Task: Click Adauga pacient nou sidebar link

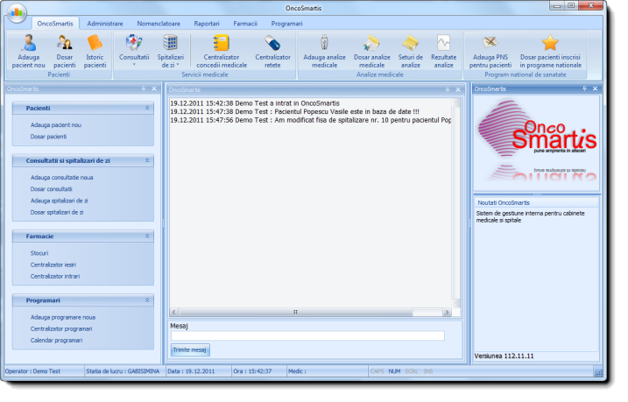Action: (56, 125)
